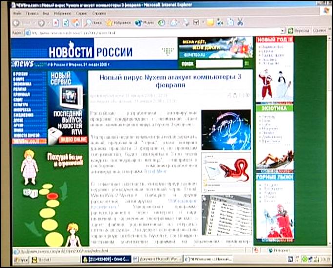Reload the page with the Refresh icon
Image resolution: width=333 pixels, height=268 pixels.
66,23
